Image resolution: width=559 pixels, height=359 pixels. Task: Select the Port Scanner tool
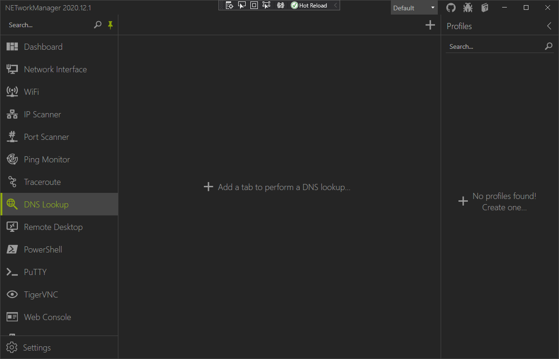59,137
